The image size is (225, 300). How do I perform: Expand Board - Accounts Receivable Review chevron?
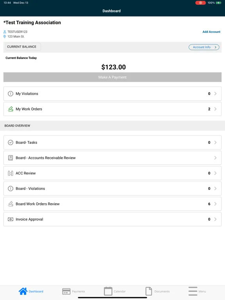(x=215, y=158)
